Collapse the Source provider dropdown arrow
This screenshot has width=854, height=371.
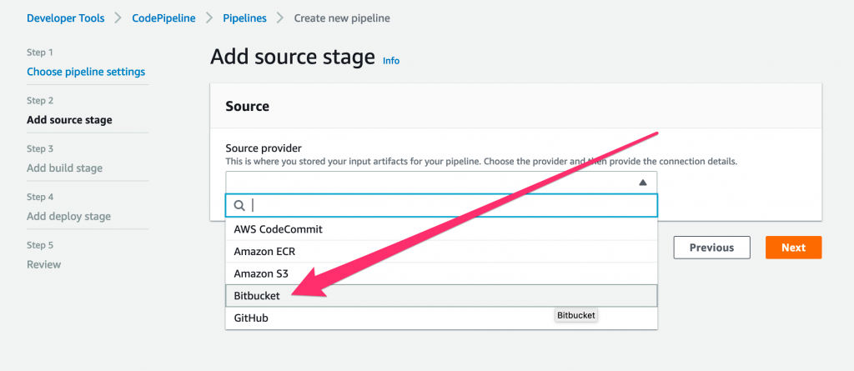pos(643,183)
